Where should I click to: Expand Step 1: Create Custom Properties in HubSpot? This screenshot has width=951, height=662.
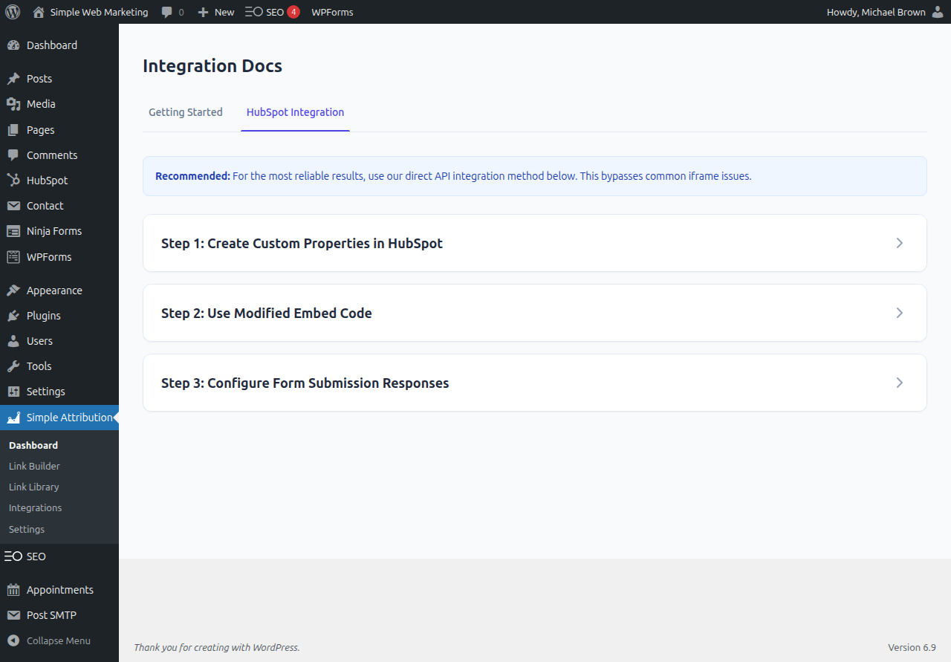point(534,243)
